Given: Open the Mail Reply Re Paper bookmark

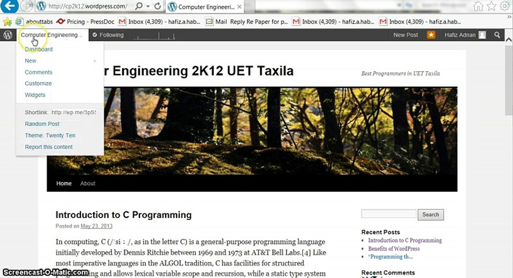Looking at the screenshot, I should tap(247, 22).
